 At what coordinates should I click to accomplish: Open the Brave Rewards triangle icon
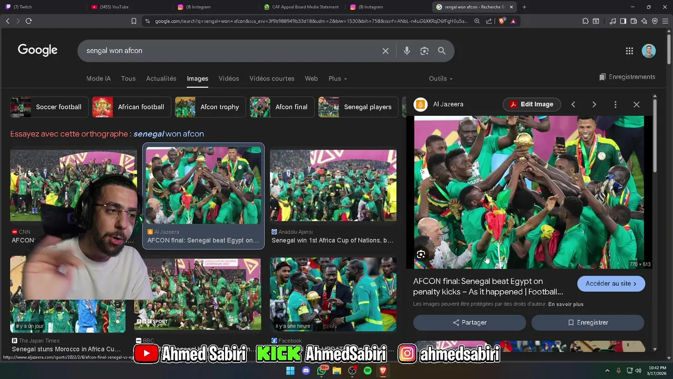tap(513, 21)
